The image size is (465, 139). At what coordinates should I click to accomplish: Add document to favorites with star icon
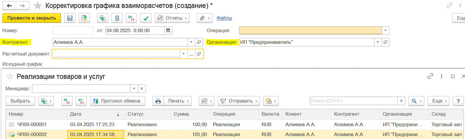[x=38, y=6]
